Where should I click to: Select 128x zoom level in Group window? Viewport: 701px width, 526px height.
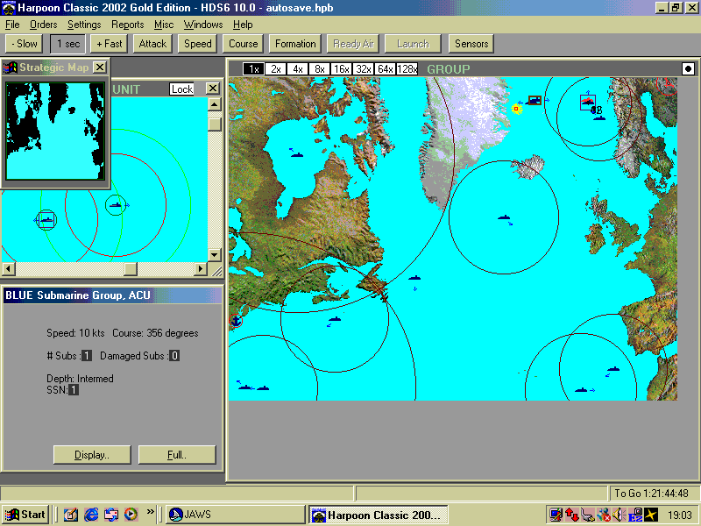(x=407, y=69)
